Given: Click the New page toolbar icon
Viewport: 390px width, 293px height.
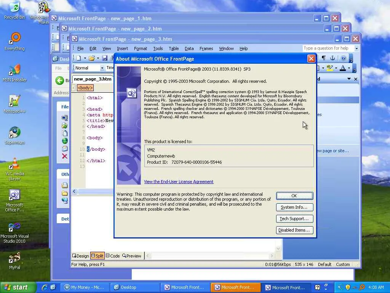Looking at the screenshot, I should (x=78, y=58).
